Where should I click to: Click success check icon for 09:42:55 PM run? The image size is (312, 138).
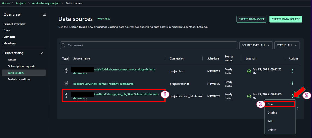(x=249, y=71)
